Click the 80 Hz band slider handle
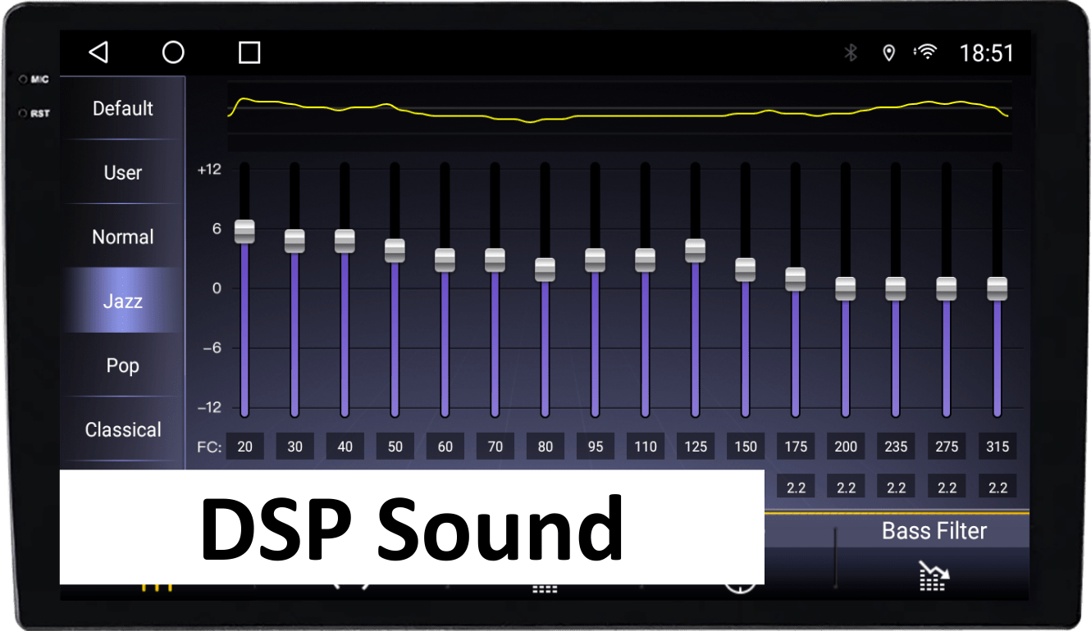Viewport: 1091px width, 631px height. [545, 270]
